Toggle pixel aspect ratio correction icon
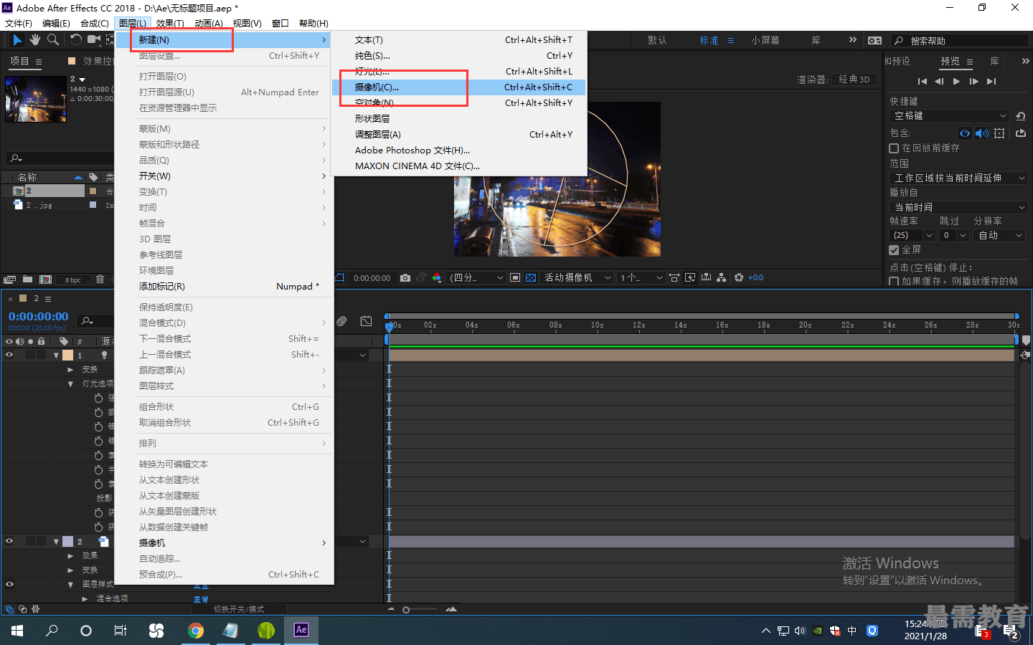Viewport: 1033px width, 645px height. tap(674, 278)
